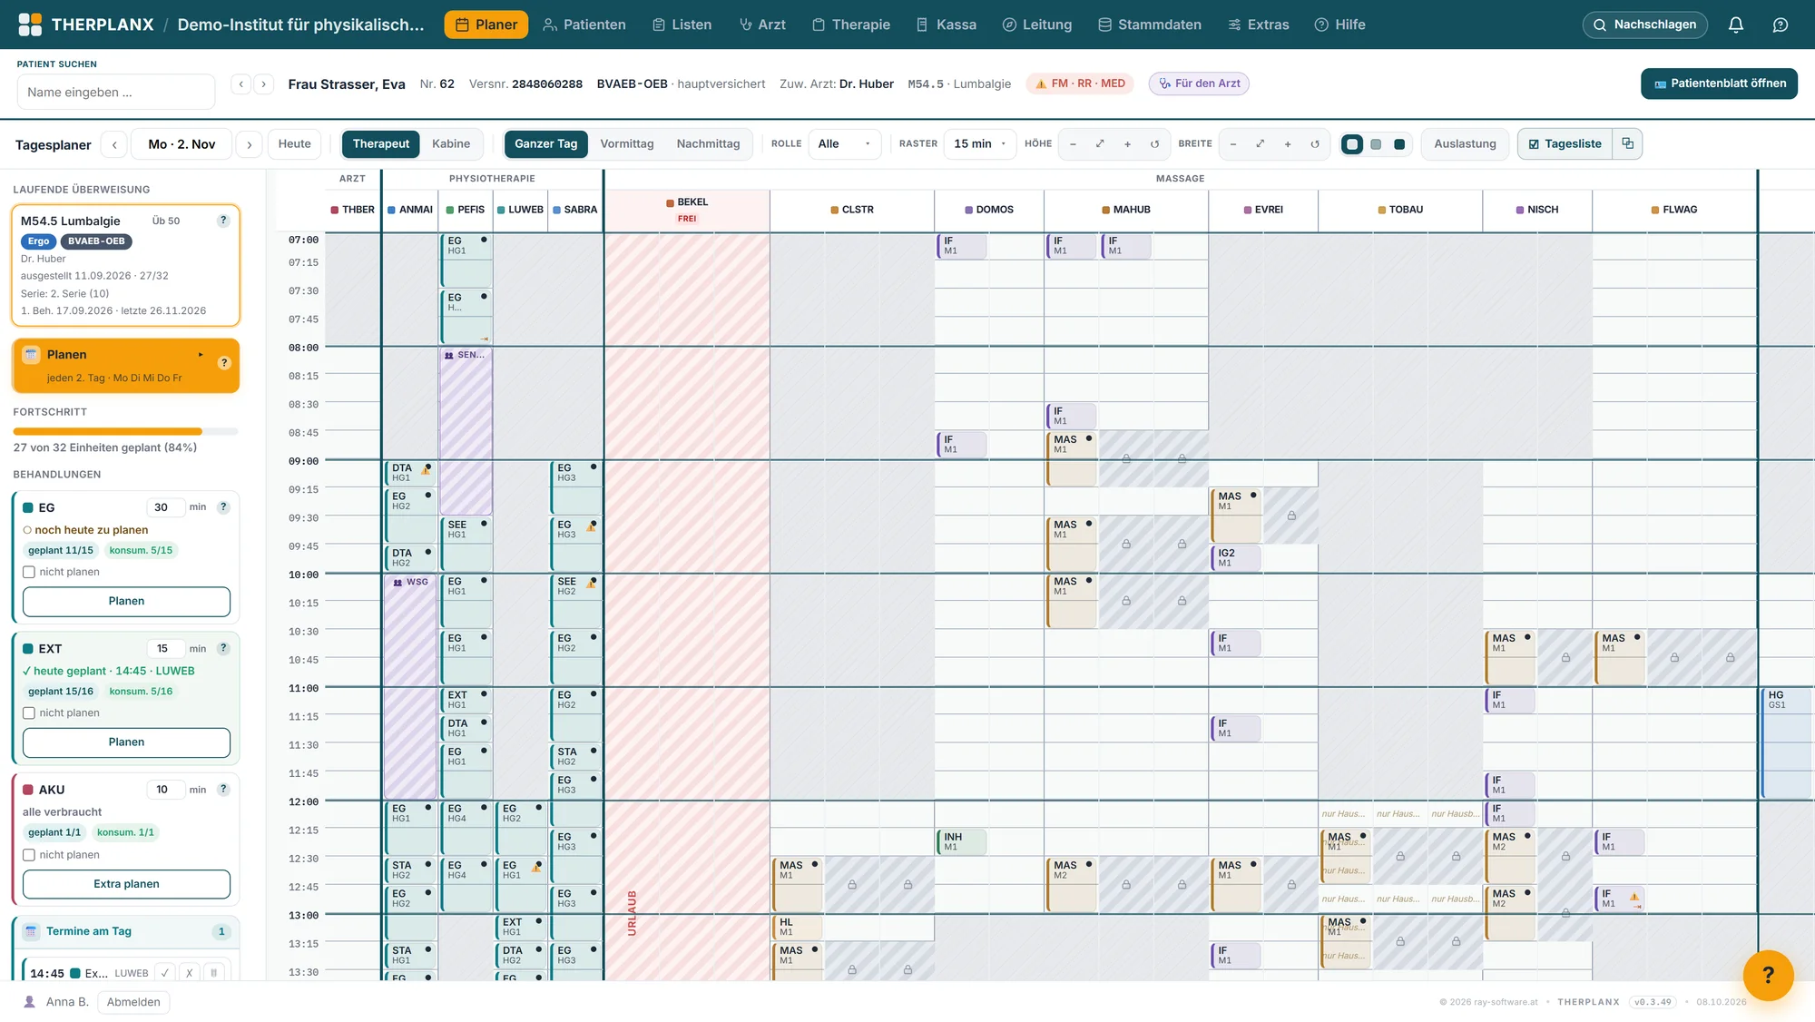Open the Extras menu
The height and width of the screenshot is (1022, 1815).
(1258, 25)
